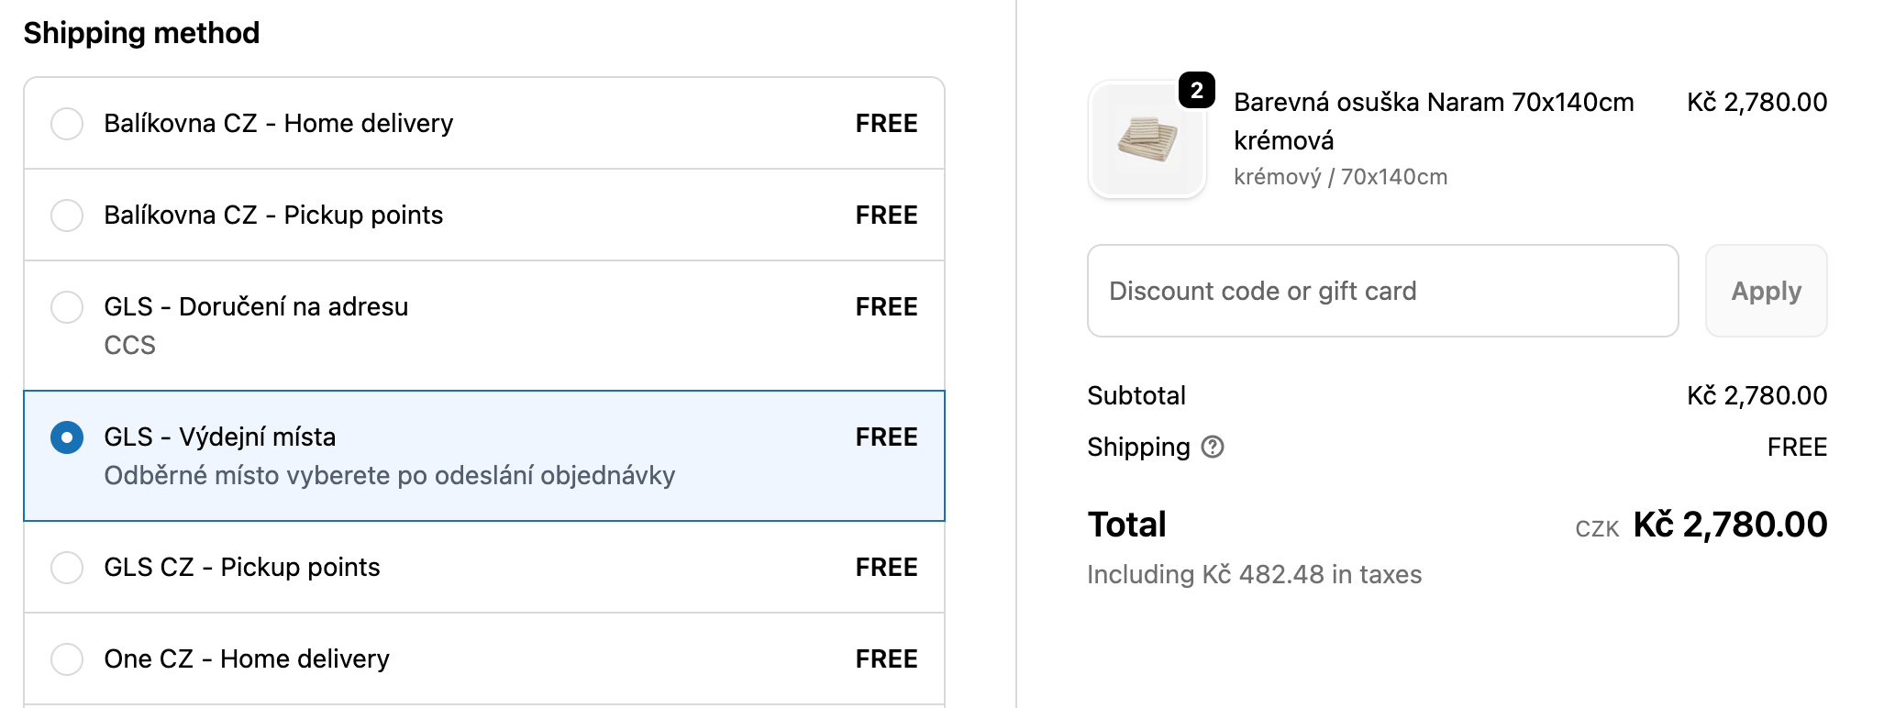Choose GLS Doručení na adresu radio option
Image resolution: width=1884 pixels, height=708 pixels.
67,306
